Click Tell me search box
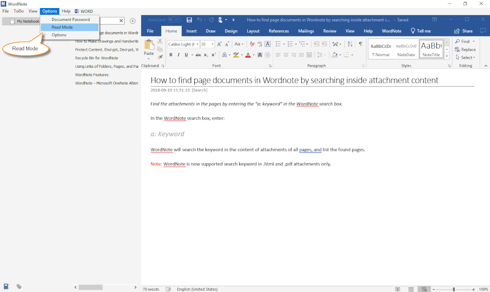This screenshot has height=292, width=490. point(421,31)
